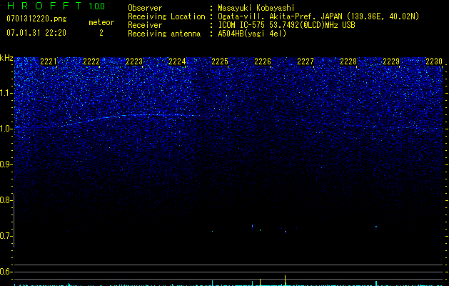
Task: Select the HROFFT 1.0.0 title text
Action: (x=56, y=6)
